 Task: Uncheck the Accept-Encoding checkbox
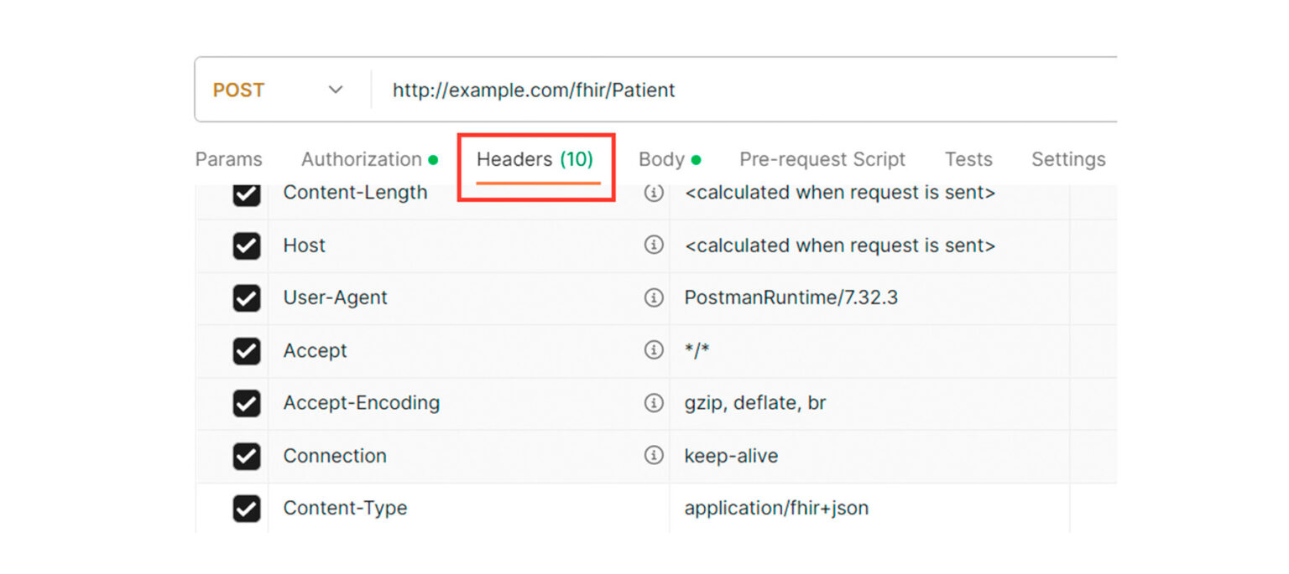(x=246, y=403)
